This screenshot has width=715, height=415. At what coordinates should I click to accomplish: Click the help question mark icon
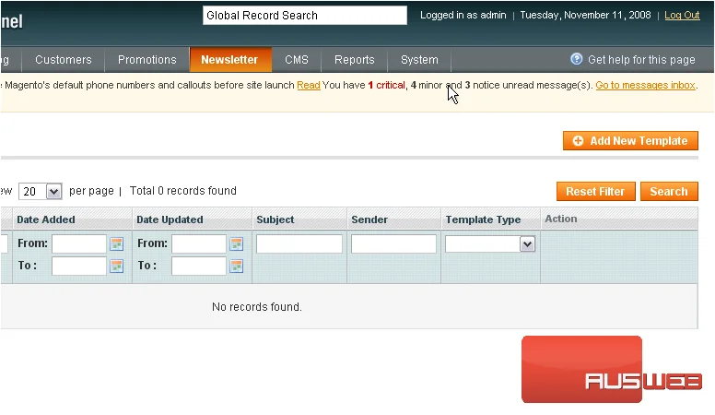[577, 59]
